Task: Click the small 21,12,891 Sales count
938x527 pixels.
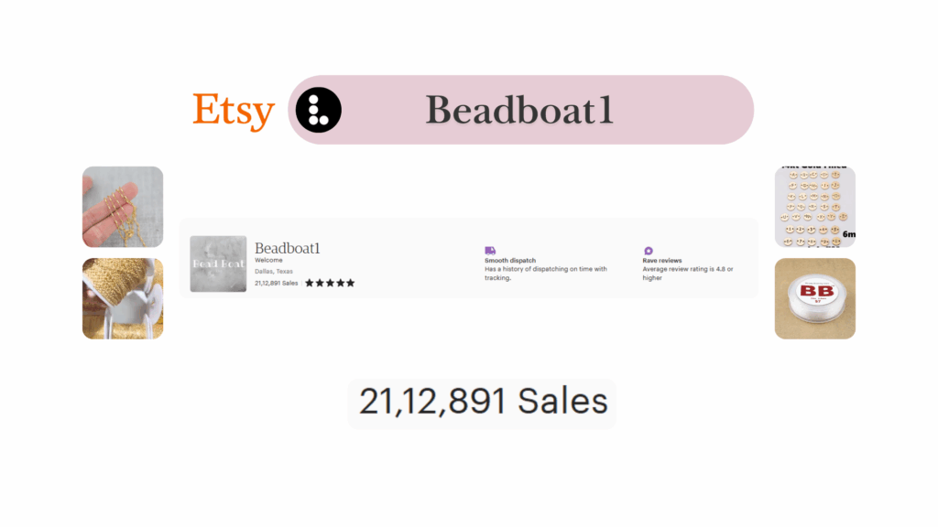Action: (277, 284)
